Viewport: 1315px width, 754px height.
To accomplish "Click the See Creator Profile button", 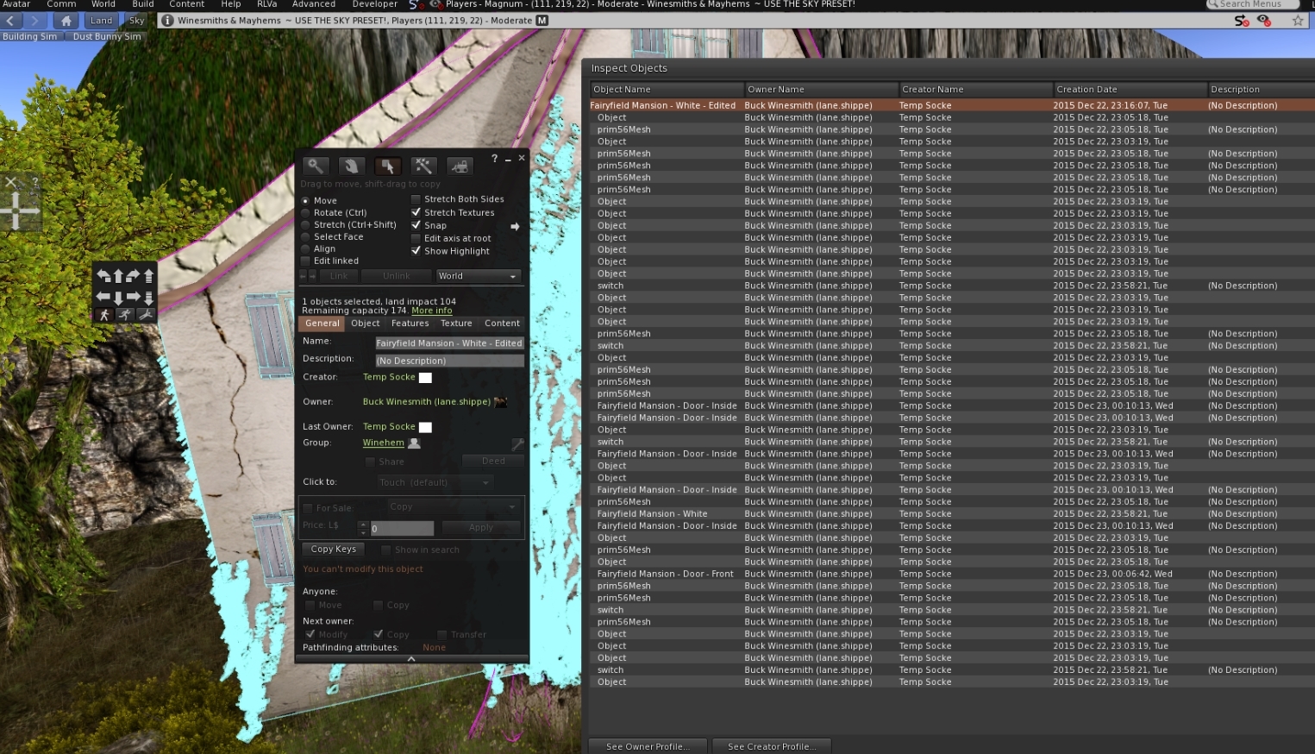I will (x=771, y=746).
